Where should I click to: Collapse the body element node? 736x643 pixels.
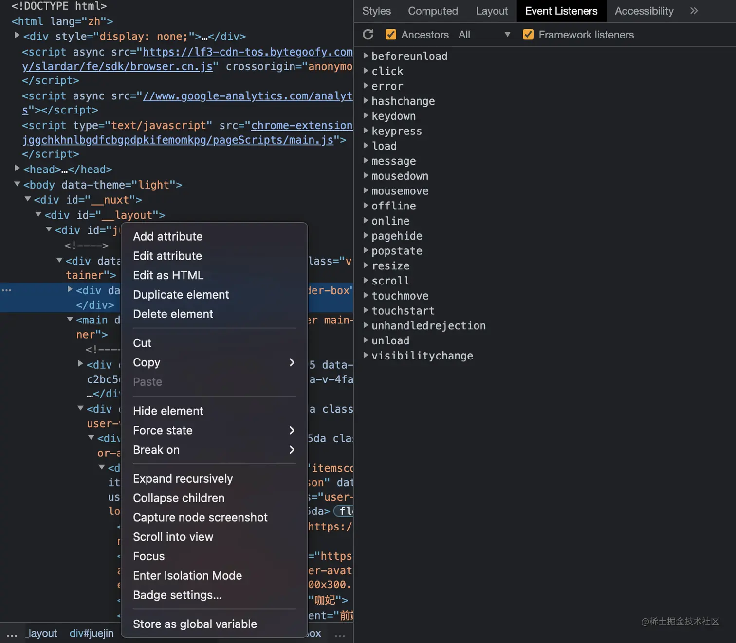tap(17, 184)
